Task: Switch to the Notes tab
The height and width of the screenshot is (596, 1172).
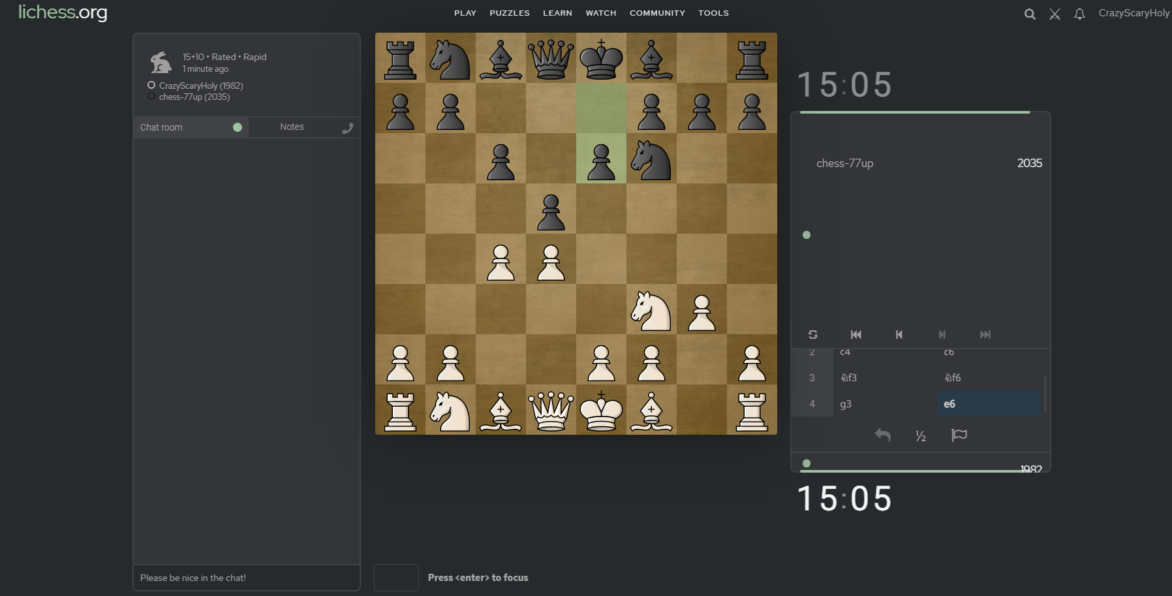Action: [x=292, y=127]
